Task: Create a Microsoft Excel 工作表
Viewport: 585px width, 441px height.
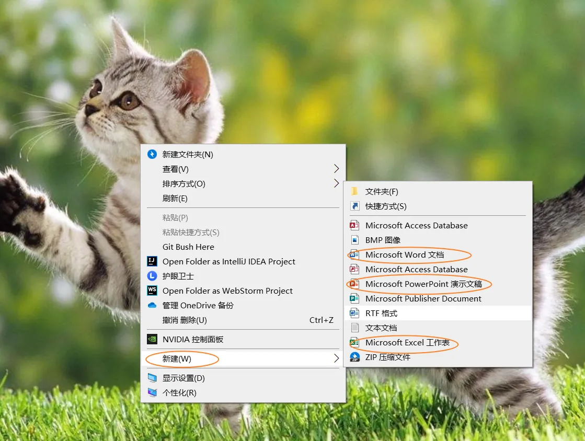Action: pos(438,342)
